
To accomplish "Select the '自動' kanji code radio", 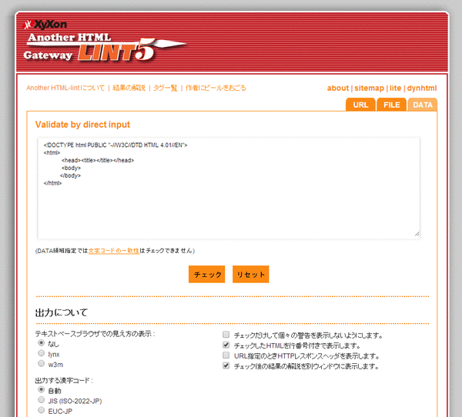I will pyautogui.click(x=42, y=389).
